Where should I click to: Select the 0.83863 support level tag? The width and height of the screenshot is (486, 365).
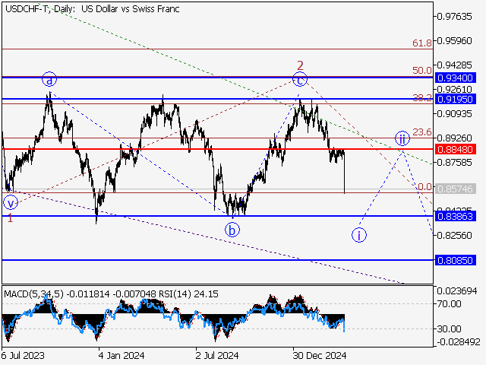pos(456,216)
